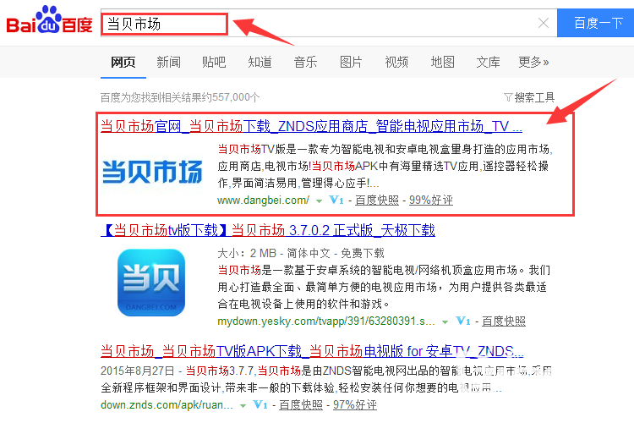
Task: Open 百度快照 for the znds result
Action: click(301, 404)
